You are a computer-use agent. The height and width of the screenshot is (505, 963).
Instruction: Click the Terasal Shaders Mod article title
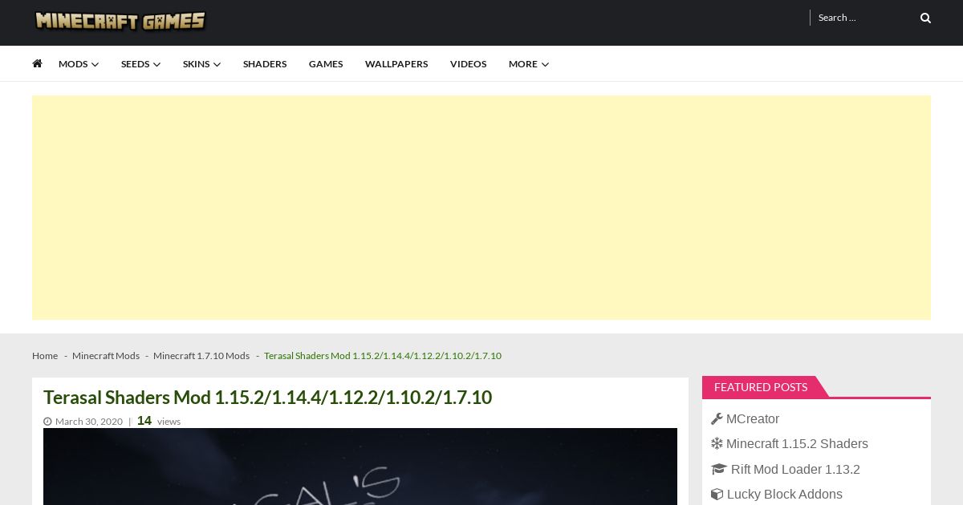pyautogui.click(x=267, y=398)
